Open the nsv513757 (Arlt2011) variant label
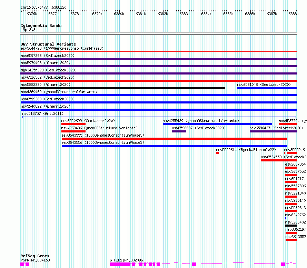307x268 pixels. 43,113
